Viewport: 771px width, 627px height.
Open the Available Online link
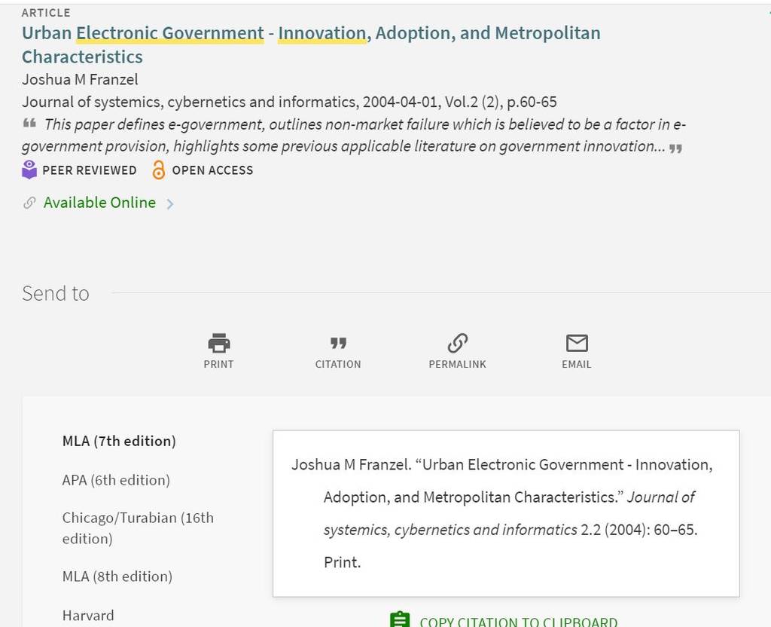pos(99,202)
